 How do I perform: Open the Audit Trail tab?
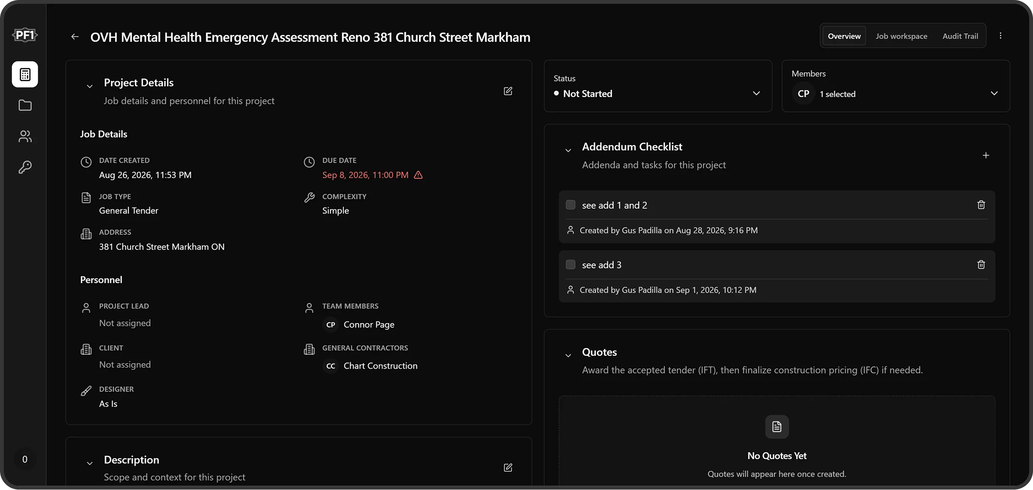pos(960,36)
